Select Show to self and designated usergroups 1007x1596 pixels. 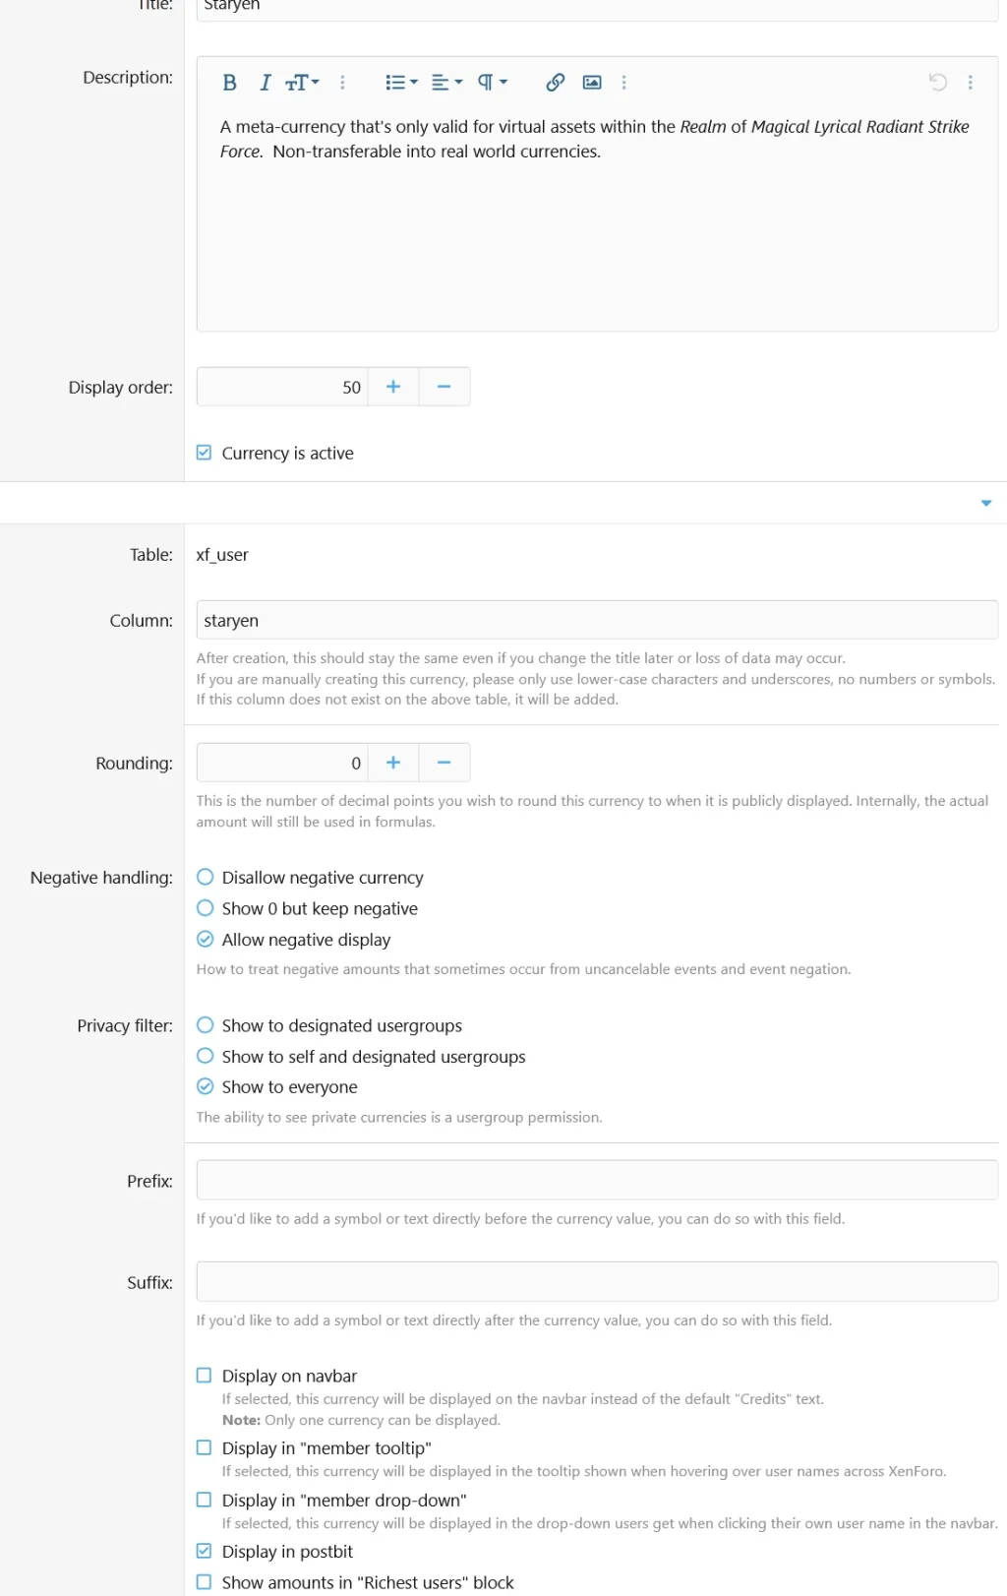coord(205,1056)
